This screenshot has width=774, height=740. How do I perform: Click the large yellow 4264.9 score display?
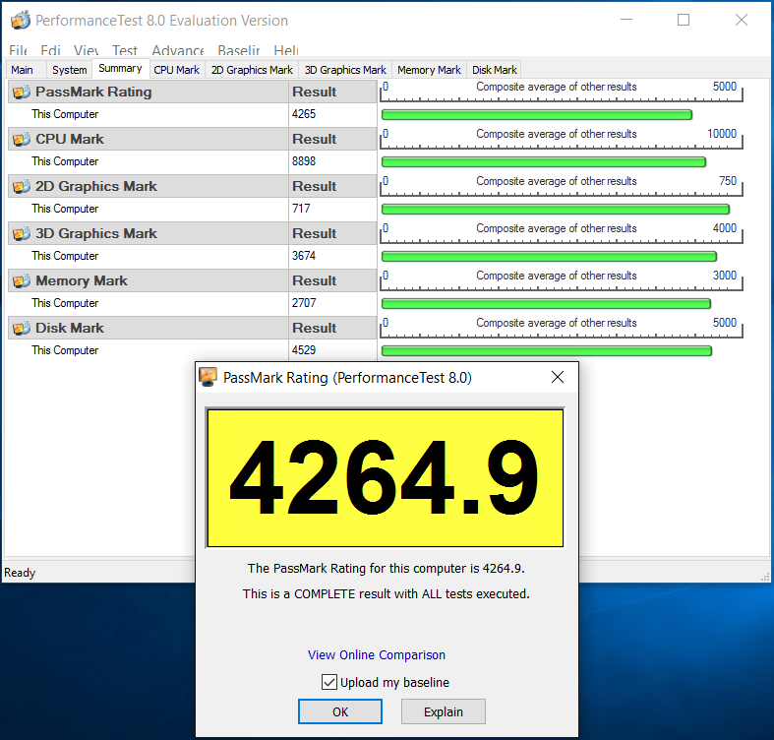click(385, 477)
